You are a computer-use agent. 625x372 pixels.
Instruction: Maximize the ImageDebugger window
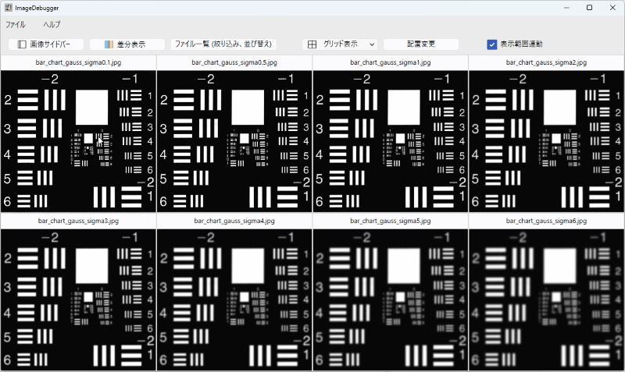[589, 8]
